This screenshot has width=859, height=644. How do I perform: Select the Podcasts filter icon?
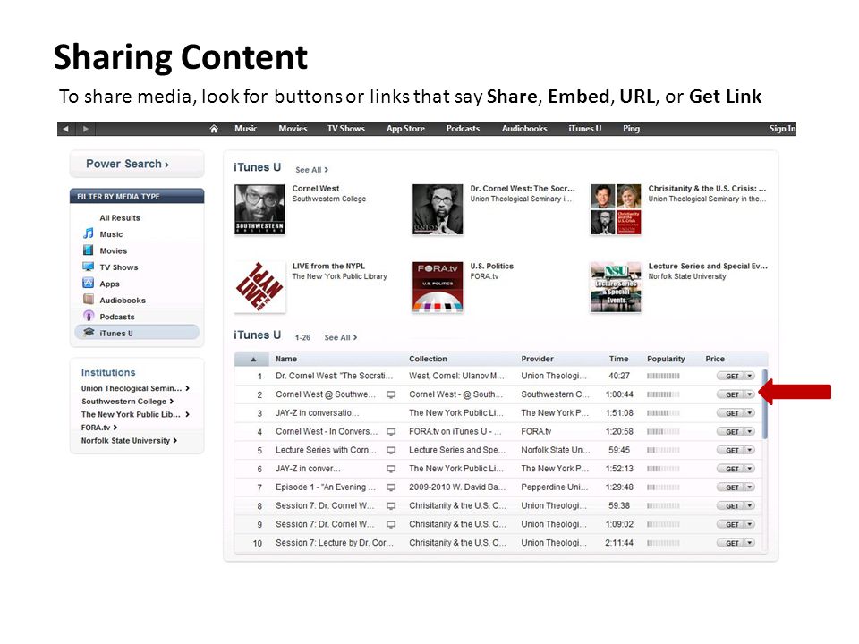pyautogui.click(x=89, y=316)
